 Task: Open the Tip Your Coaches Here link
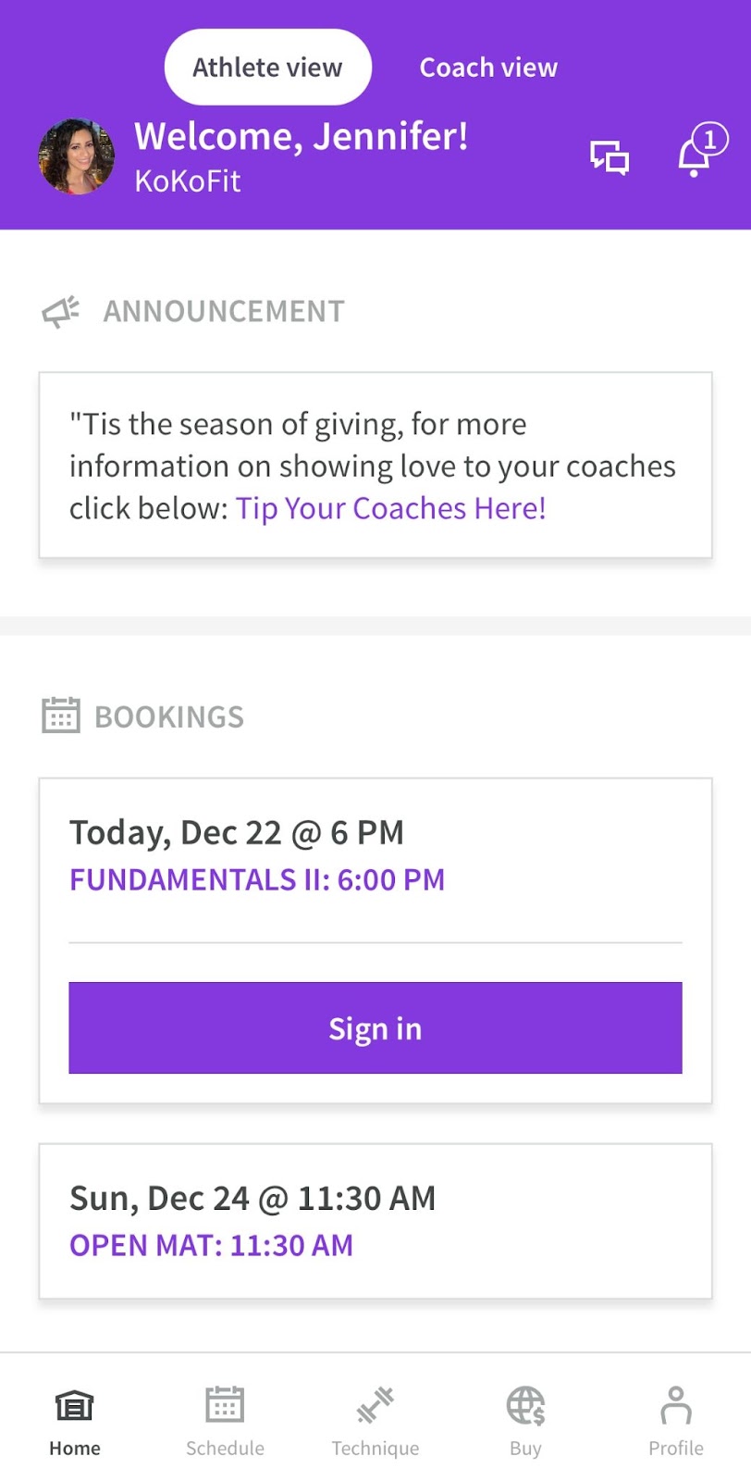(390, 508)
